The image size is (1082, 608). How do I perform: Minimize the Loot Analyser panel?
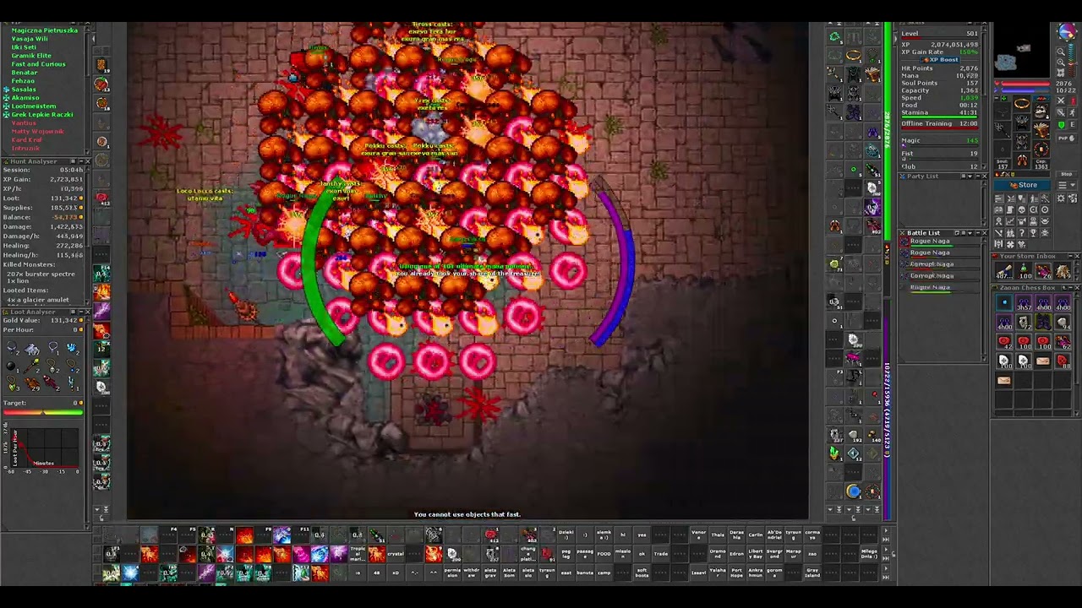79,312
